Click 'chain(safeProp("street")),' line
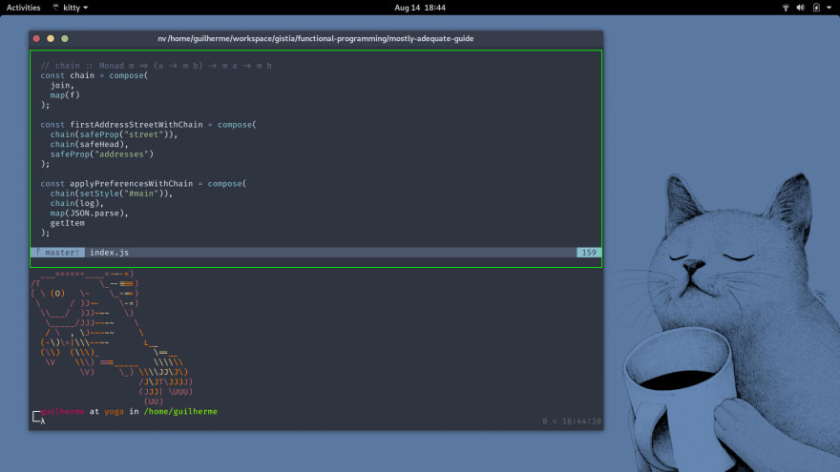840x472 pixels. coord(114,134)
